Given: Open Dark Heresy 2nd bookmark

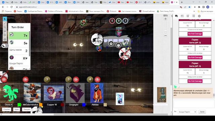Looking at the screenshot, I should [165, 11].
